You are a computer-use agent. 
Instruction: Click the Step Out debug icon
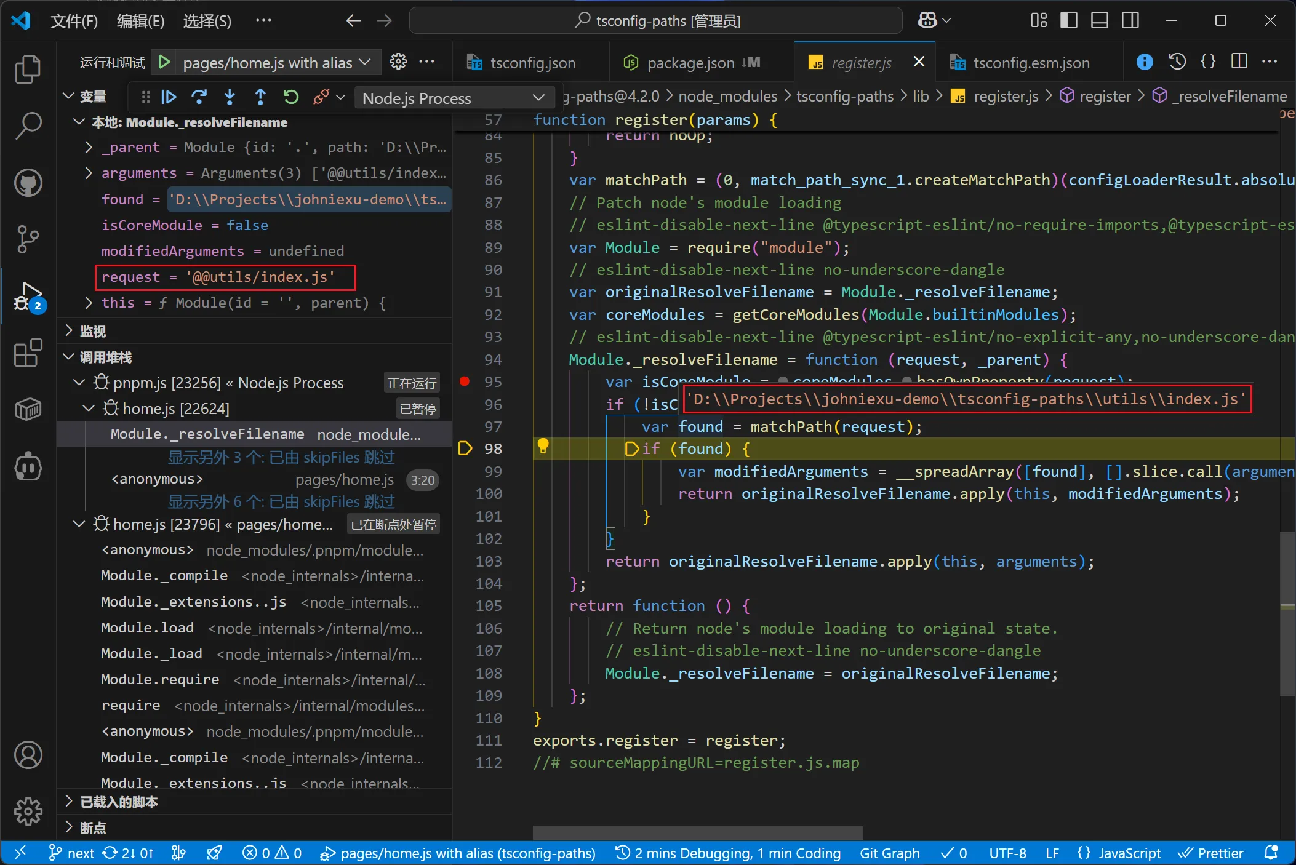pyautogui.click(x=260, y=97)
